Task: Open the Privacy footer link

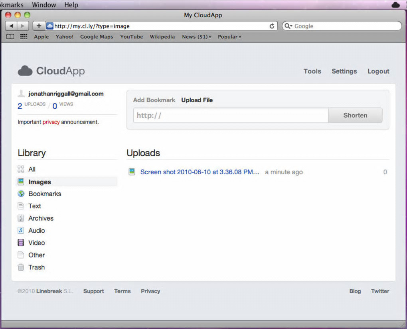Action: pyautogui.click(x=150, y=291)
